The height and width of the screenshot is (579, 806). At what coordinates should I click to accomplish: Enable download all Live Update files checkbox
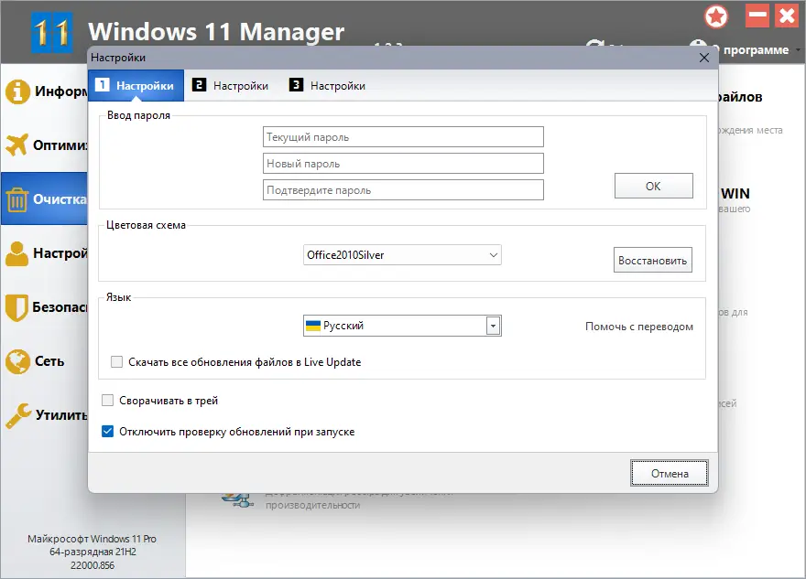tap(116, 362)
